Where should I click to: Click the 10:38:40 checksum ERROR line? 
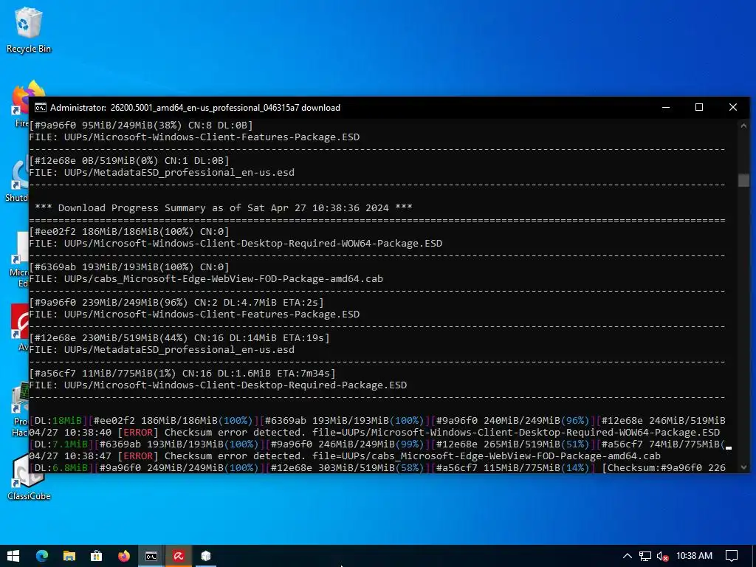coord(374,433)
